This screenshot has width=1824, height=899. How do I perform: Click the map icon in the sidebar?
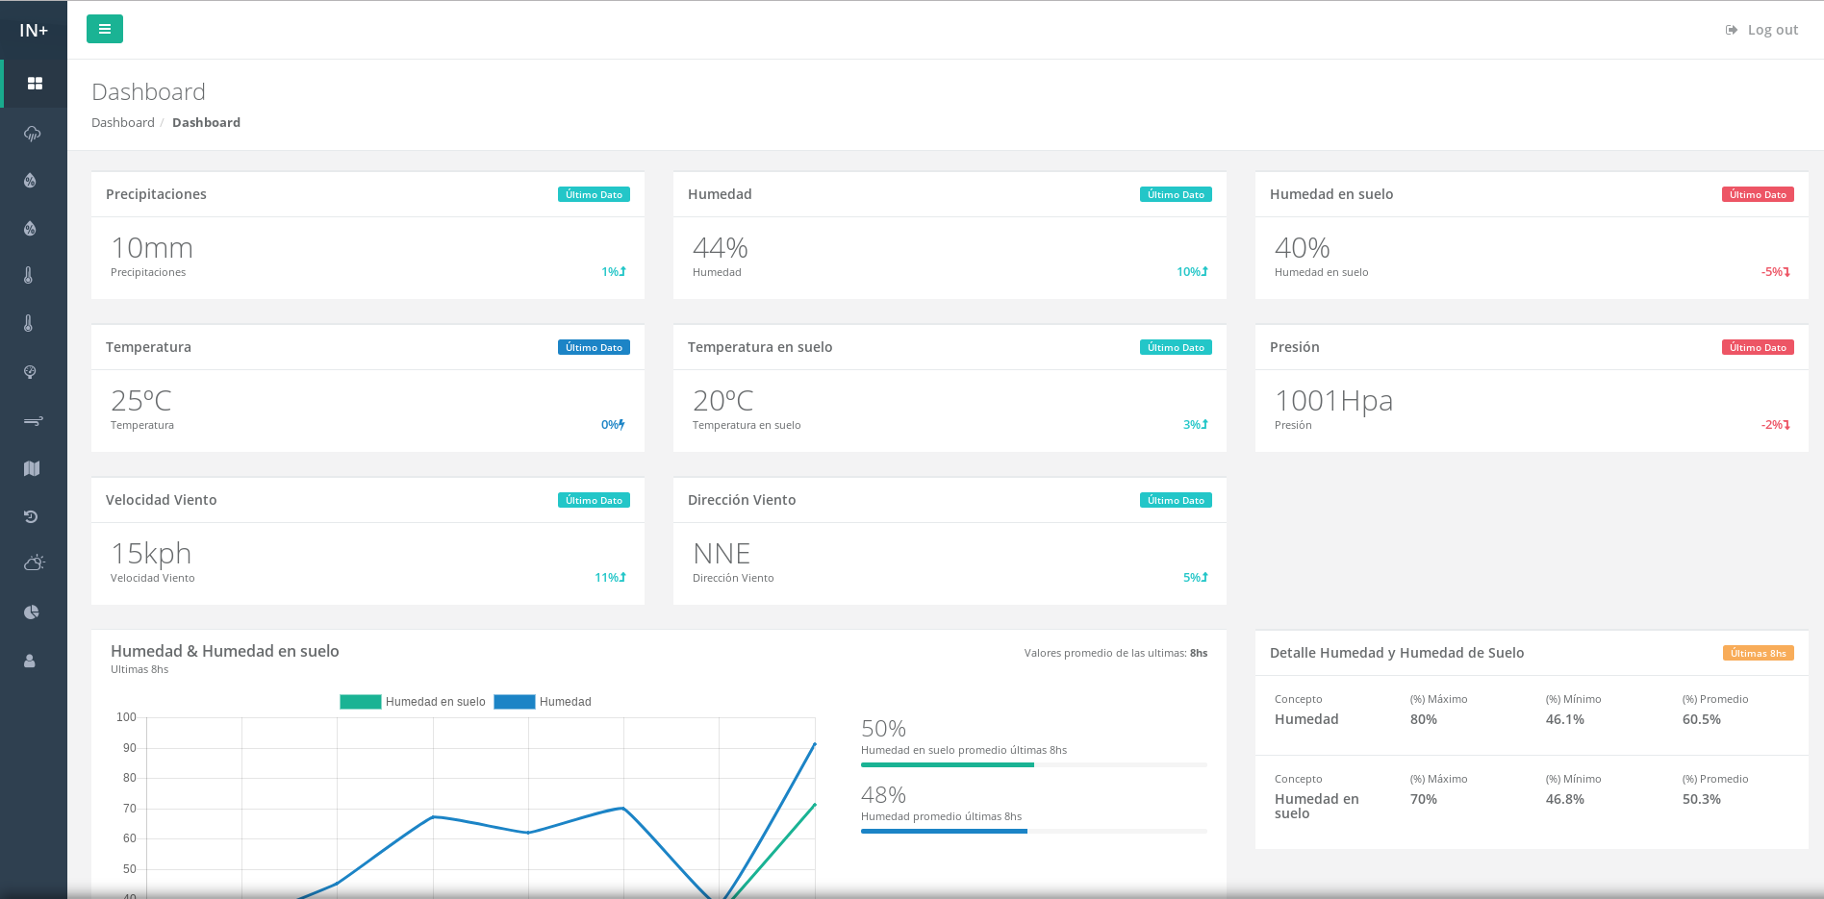click(32, 468)
